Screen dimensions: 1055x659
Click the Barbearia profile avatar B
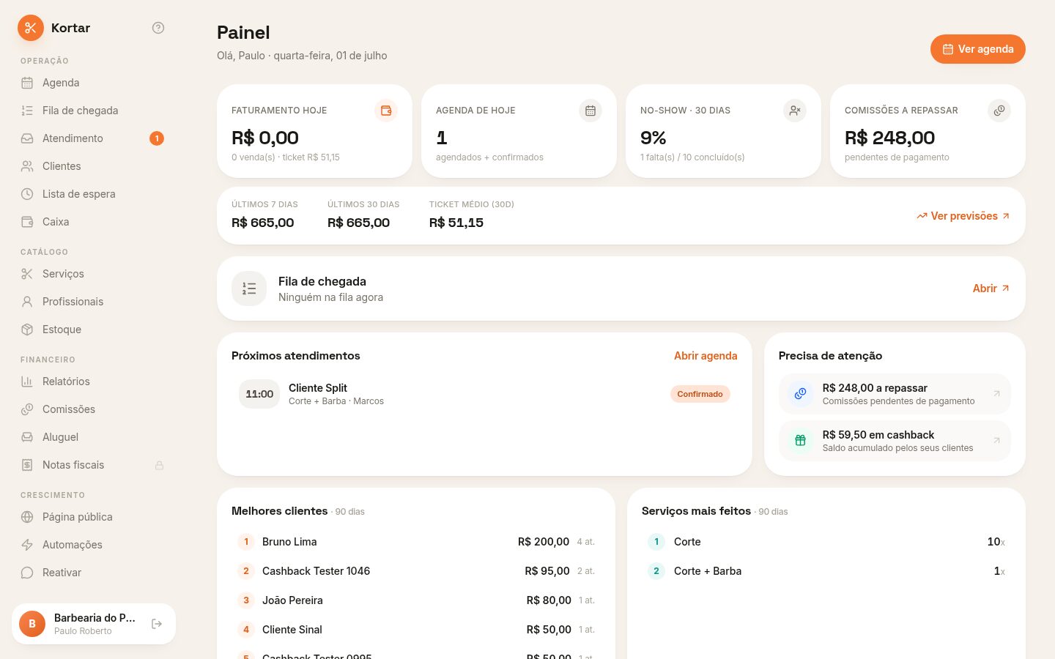coord(32,624)
